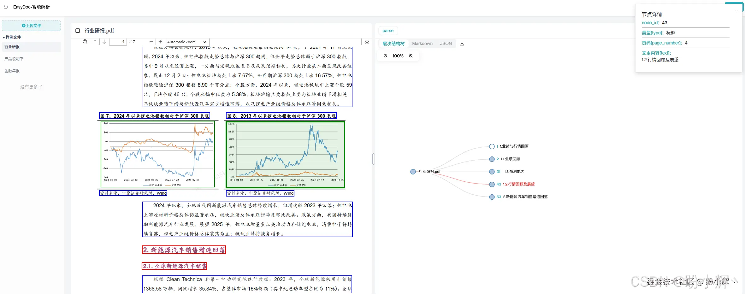Image resolution: width=745 pixels, height=294 pixels.
Task: Go to next PDF page arrow
Action: click(104, 42)
